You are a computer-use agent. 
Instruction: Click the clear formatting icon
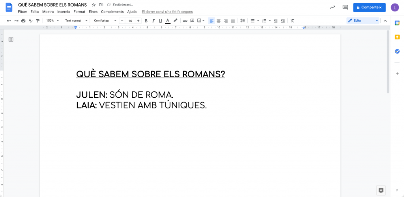pyautogui.click(x=292, y=20)
